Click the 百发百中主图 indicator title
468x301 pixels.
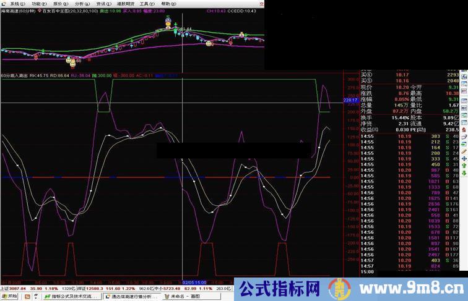coord(59,11)
